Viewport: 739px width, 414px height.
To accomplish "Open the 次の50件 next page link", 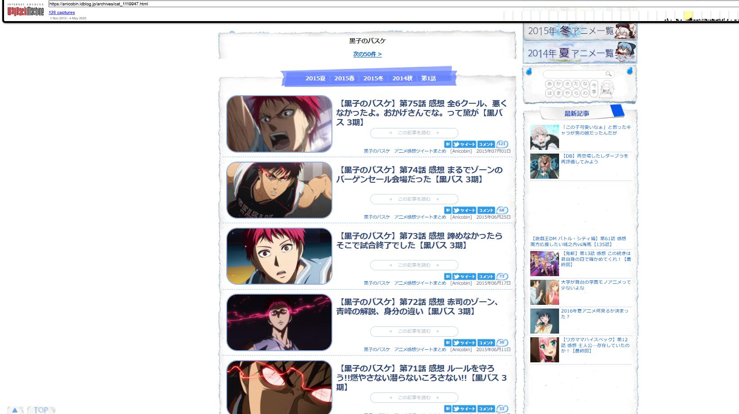I will [367, 54].
